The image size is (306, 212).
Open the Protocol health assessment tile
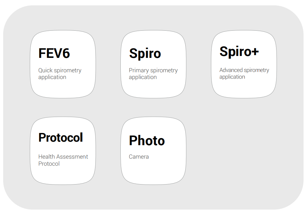(x=63, y=150)
